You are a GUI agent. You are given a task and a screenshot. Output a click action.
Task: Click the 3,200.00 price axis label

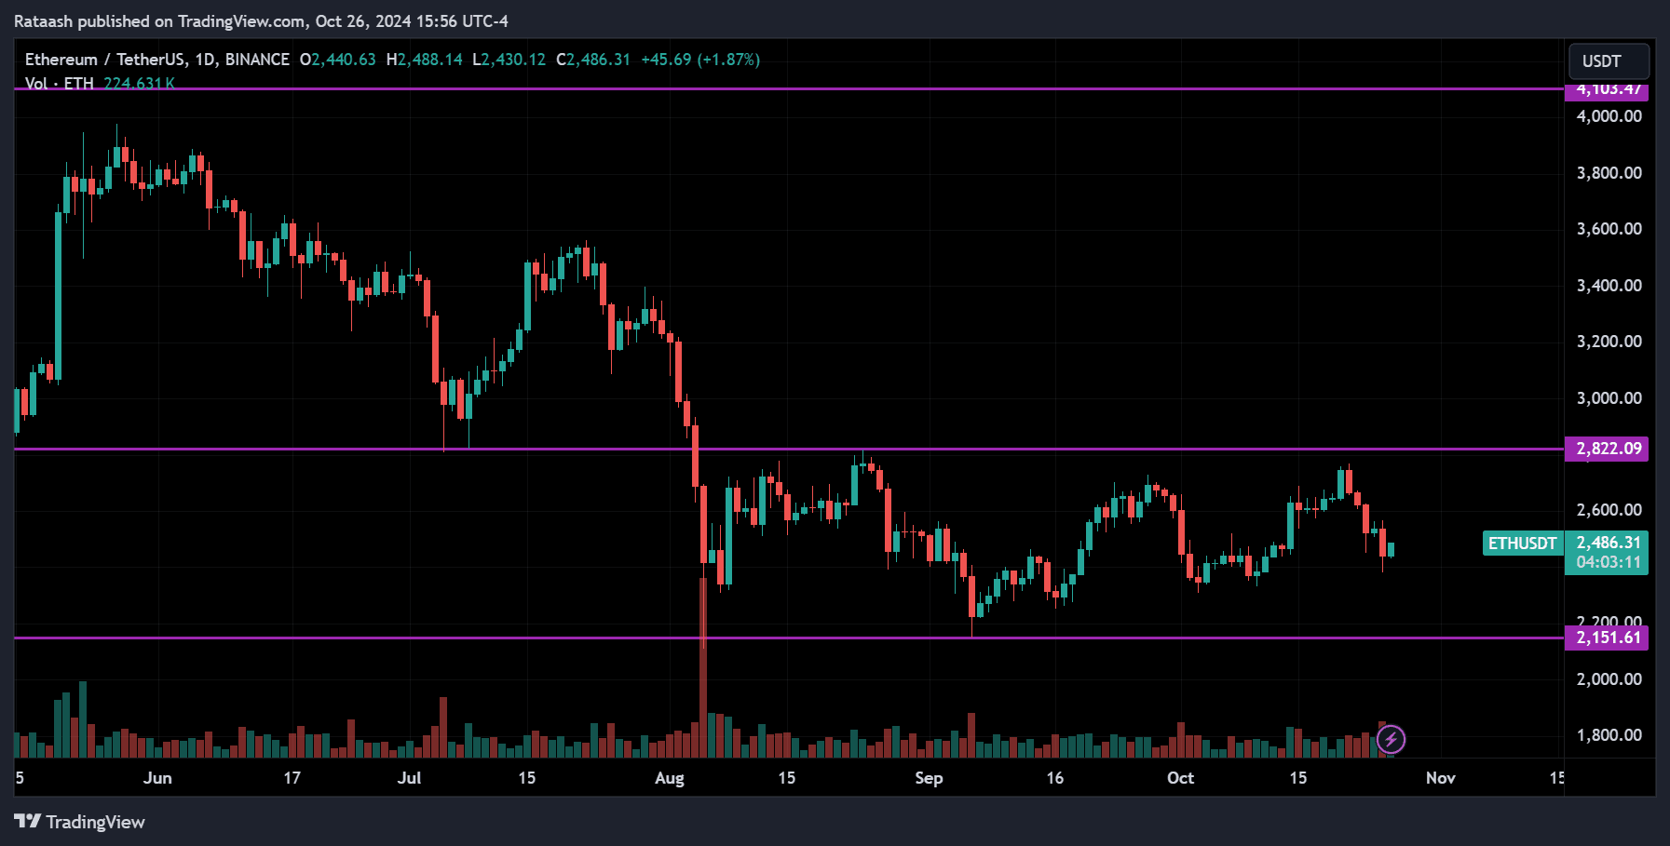pyautogui.click(x=1609, y=342)
